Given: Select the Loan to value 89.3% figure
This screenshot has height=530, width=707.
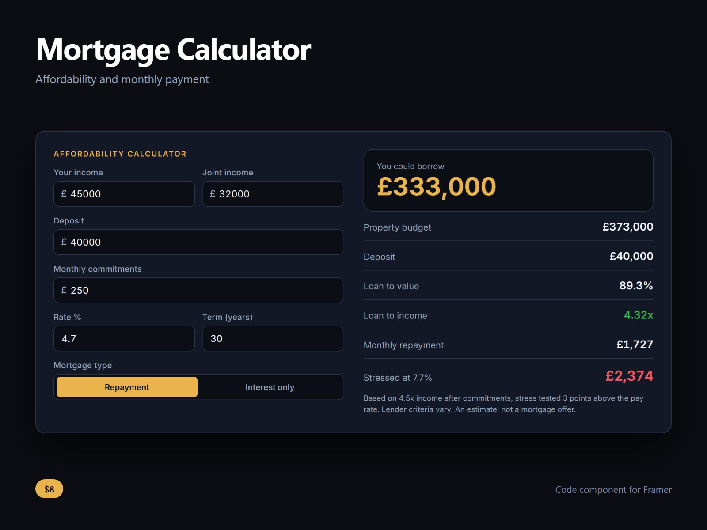Looking at the screenshot, I should coord(636,286).
